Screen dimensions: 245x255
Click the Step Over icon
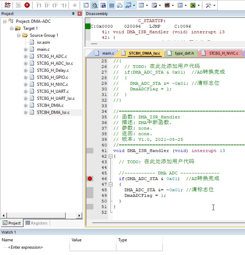click(x=47, y=5)
